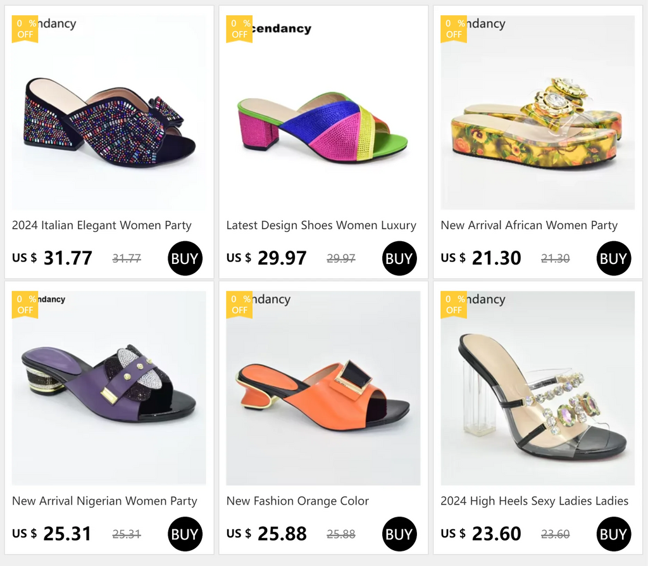Open "New Arrival African Women Party" title link
Image resolution: width=648 pixels, height=566 pixels.
[529, 225]
